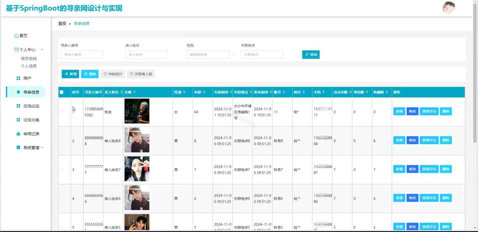Image resolution: width=478 pixels, height=232 pixels.
Task: Click the grid icon beside 用户
Action: [18, 78]
